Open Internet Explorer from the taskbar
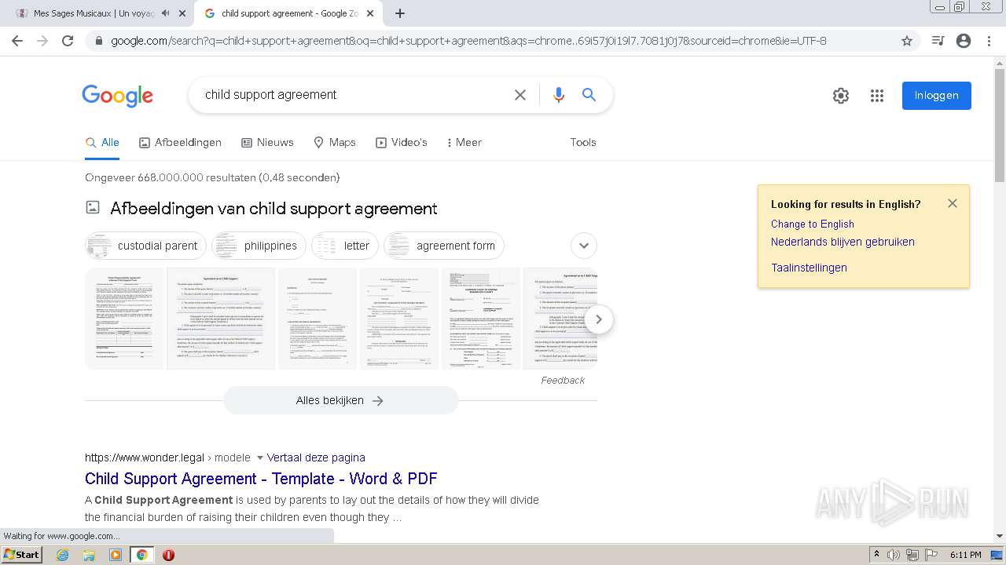 click(63, 555)
